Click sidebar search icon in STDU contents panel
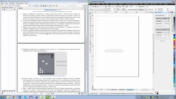The image size is (176, 99). 15,10
